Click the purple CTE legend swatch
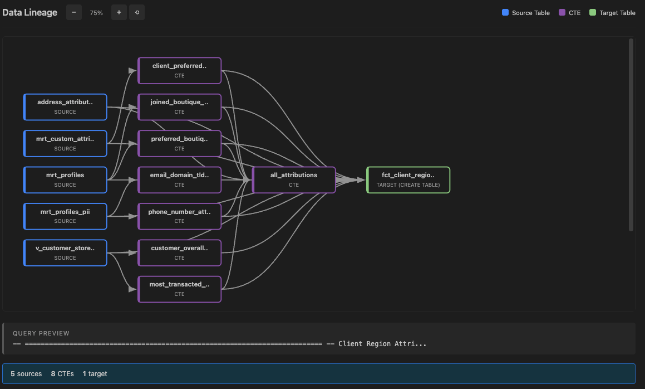This screenshot has height=389, width=645. click(562, 12)
